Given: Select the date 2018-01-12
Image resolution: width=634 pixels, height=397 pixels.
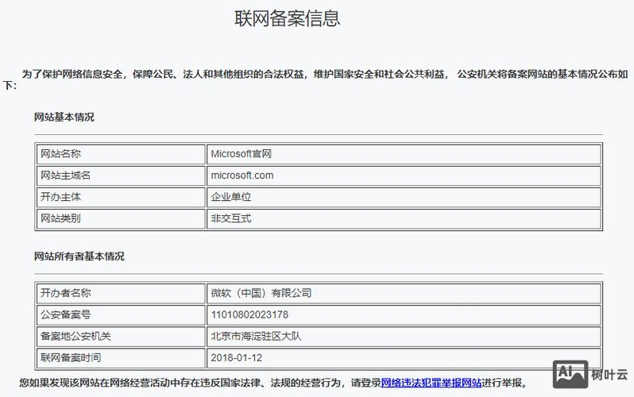Looking at the screenshot, I should pyautogui.click(x=237, y=358).
